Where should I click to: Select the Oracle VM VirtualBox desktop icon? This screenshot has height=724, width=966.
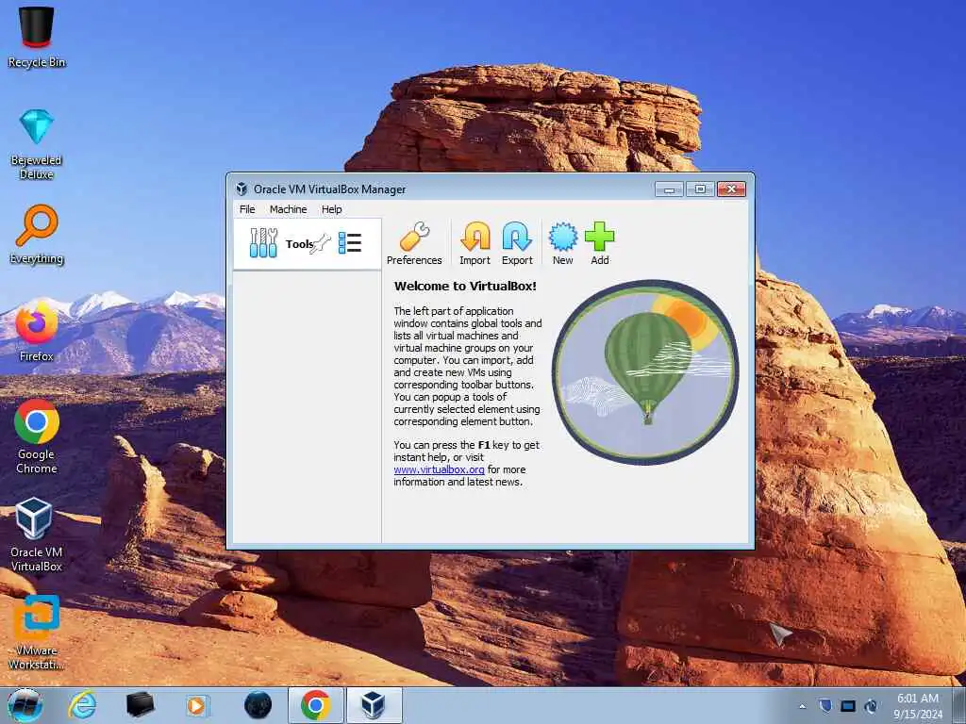click(x=37, y=535)
